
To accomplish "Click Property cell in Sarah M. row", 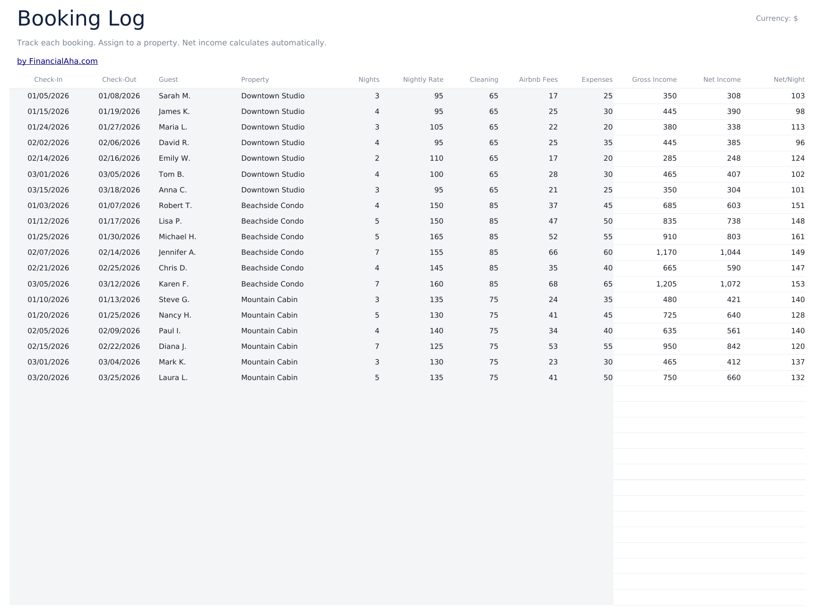I will pos(273,96).
